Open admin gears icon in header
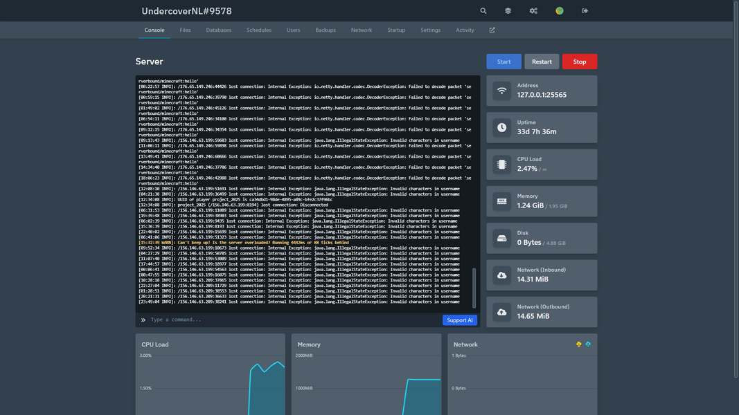739x415 pixels. (533, 11)
